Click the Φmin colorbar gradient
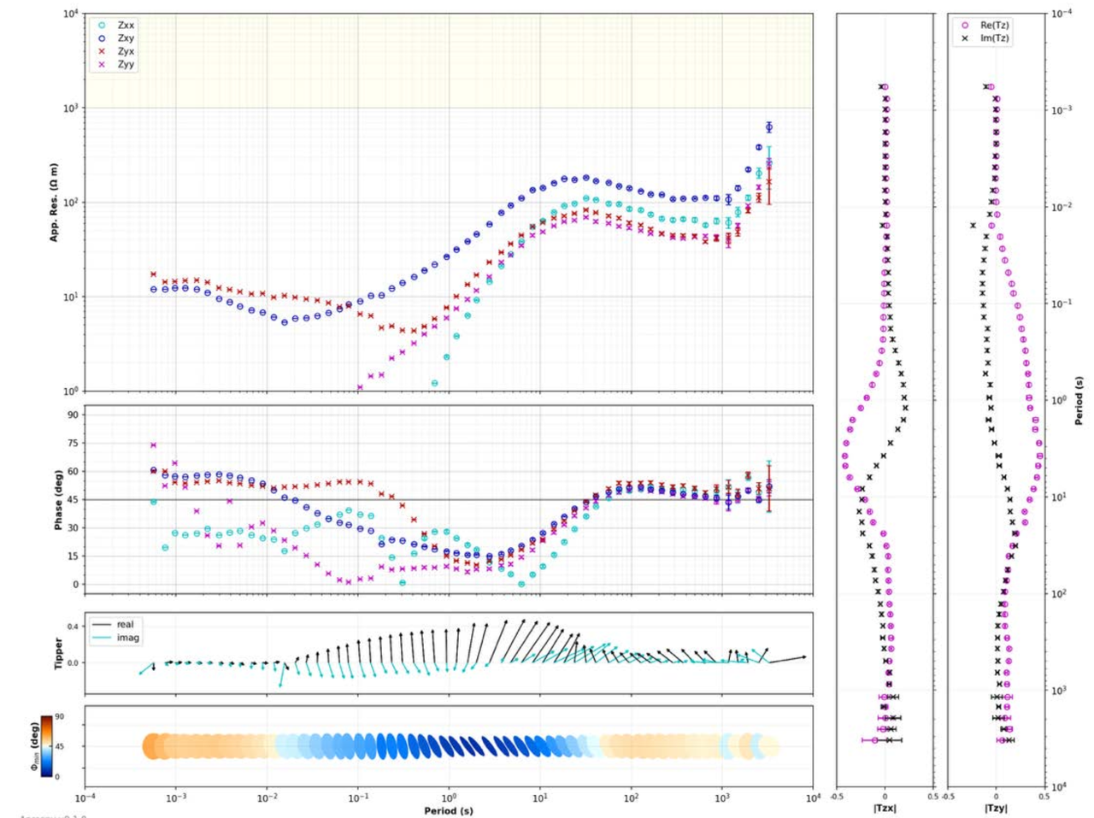The height and width of the screenshot is (818, 1094). (x=48, y=746)
